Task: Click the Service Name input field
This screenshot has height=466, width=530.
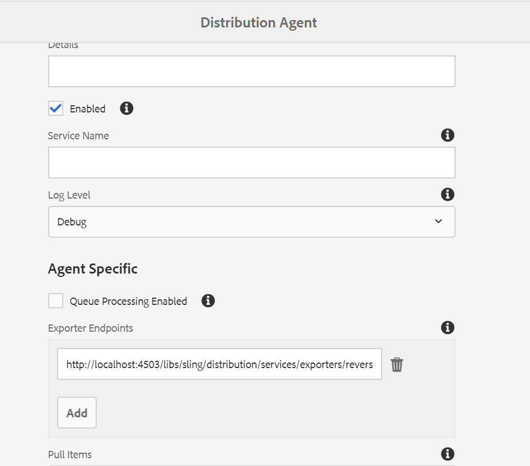Action: [251, 162]
